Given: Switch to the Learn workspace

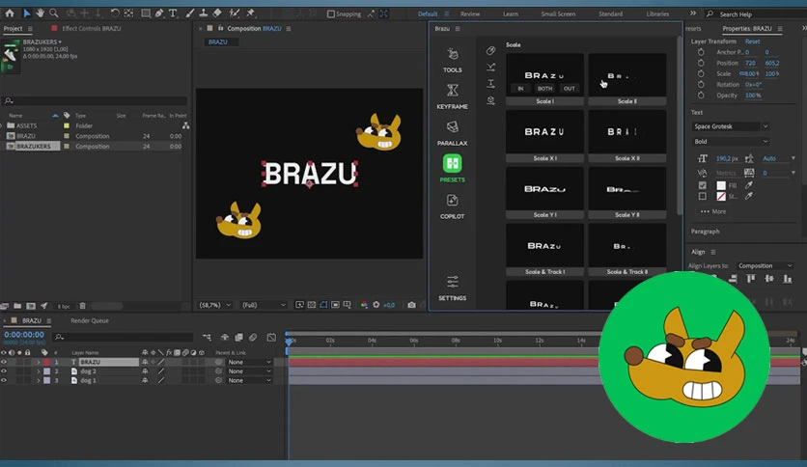Looking at the screenshot, I should point(511,14).
